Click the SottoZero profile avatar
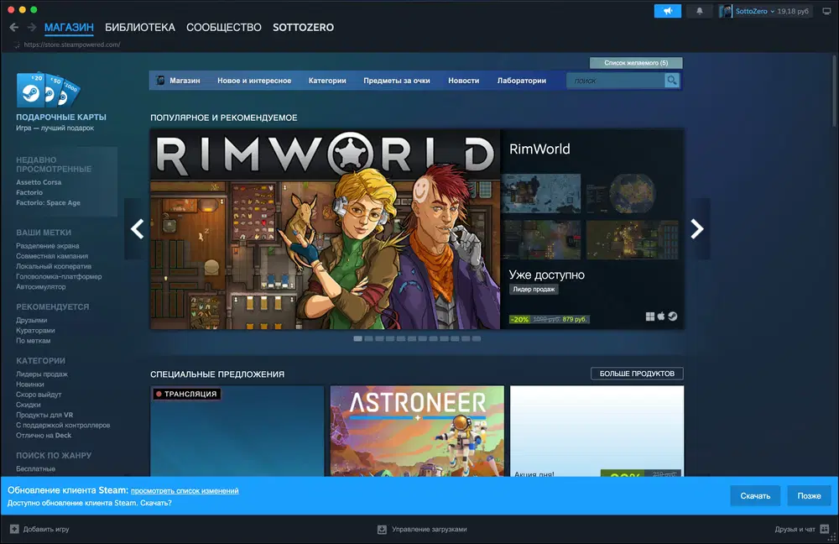Screen dimensions: 839x544 click(x=725, y=11)
